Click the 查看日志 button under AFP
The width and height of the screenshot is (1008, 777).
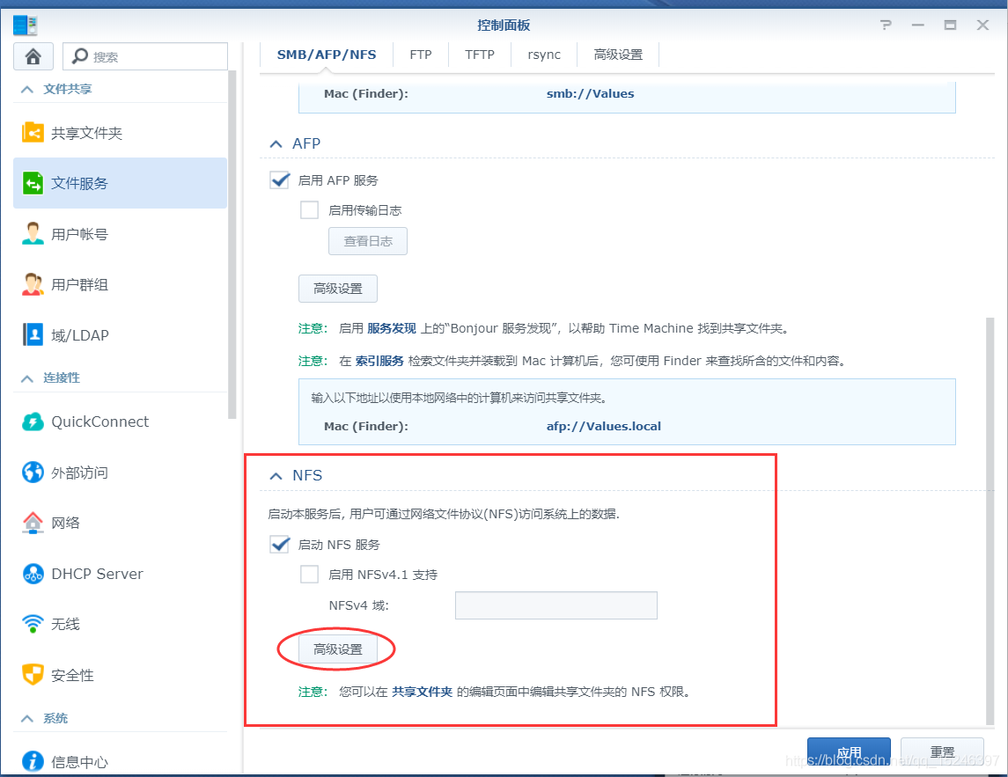368,241
